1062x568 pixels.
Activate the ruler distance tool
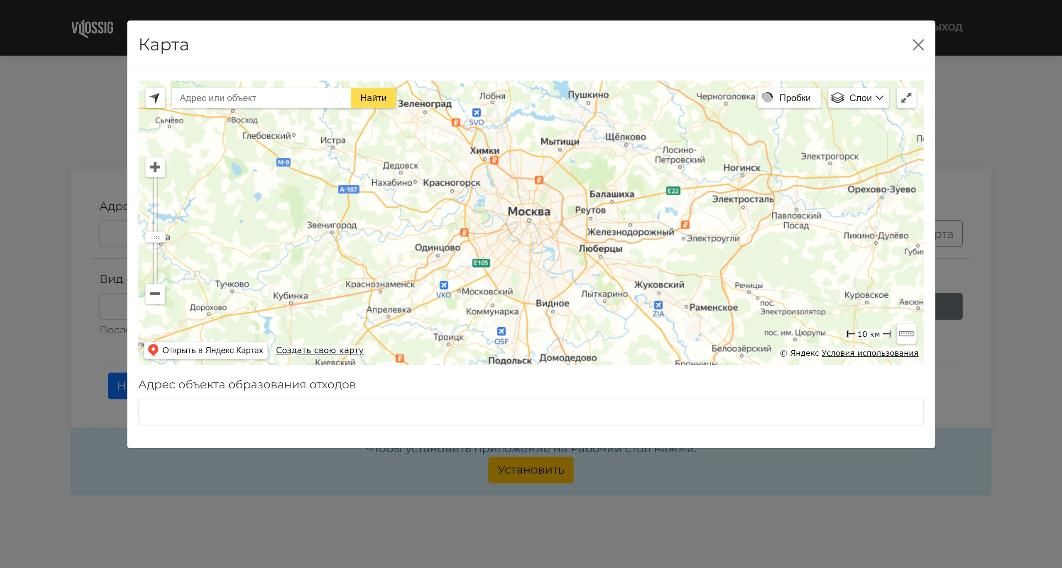click(906, 333)
